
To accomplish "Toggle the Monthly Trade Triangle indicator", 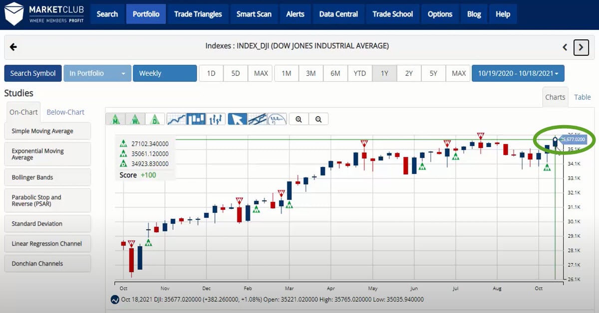I will click(x=116, y=119).
